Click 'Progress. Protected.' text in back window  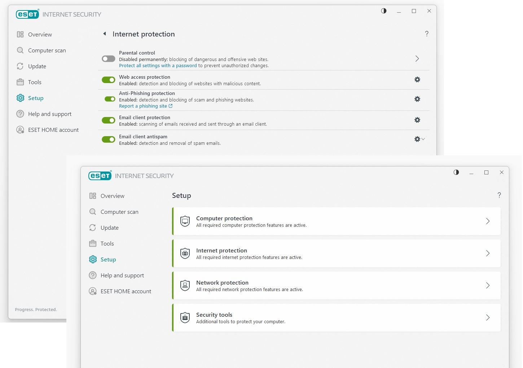coord(36,310)
